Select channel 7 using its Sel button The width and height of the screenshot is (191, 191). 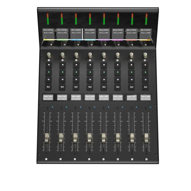[x=131, y=87]
